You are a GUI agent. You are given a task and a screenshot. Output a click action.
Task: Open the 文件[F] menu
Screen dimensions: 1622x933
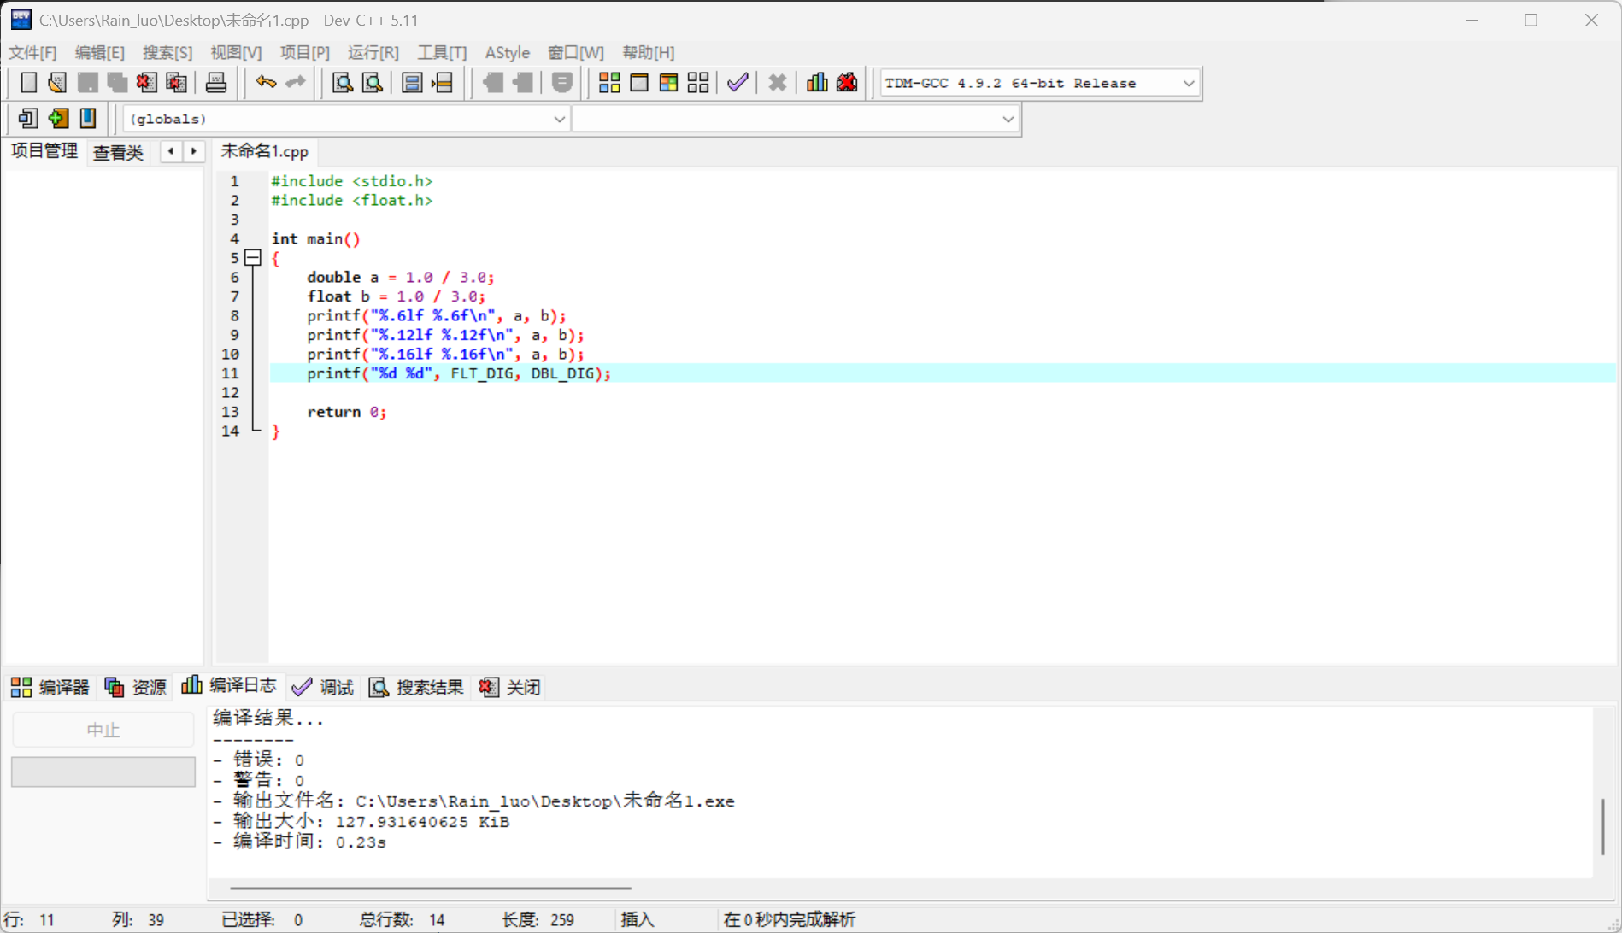(x=32, y=52)
